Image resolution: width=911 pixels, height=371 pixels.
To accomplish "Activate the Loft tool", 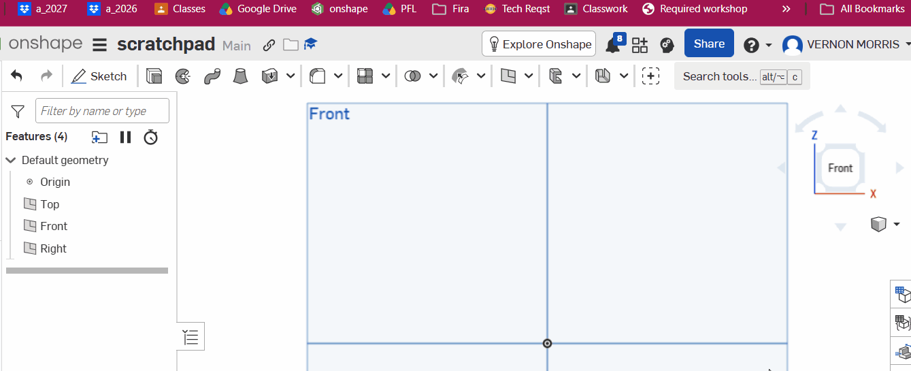I will [240, 76].
